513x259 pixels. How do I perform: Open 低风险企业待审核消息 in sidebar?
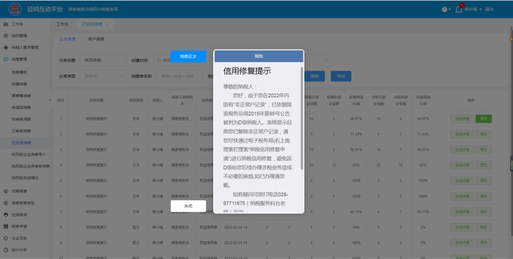point(31,166)
